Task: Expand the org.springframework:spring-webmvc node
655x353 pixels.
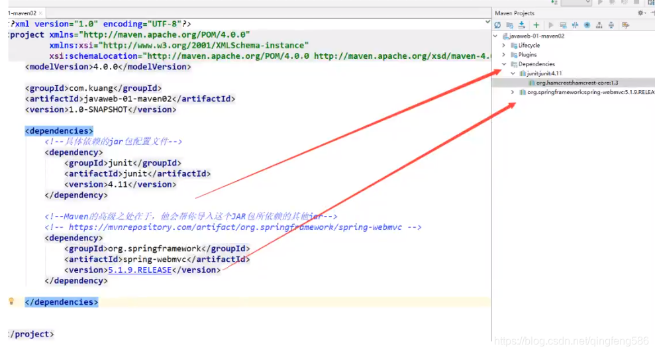Action: [513, 92]
